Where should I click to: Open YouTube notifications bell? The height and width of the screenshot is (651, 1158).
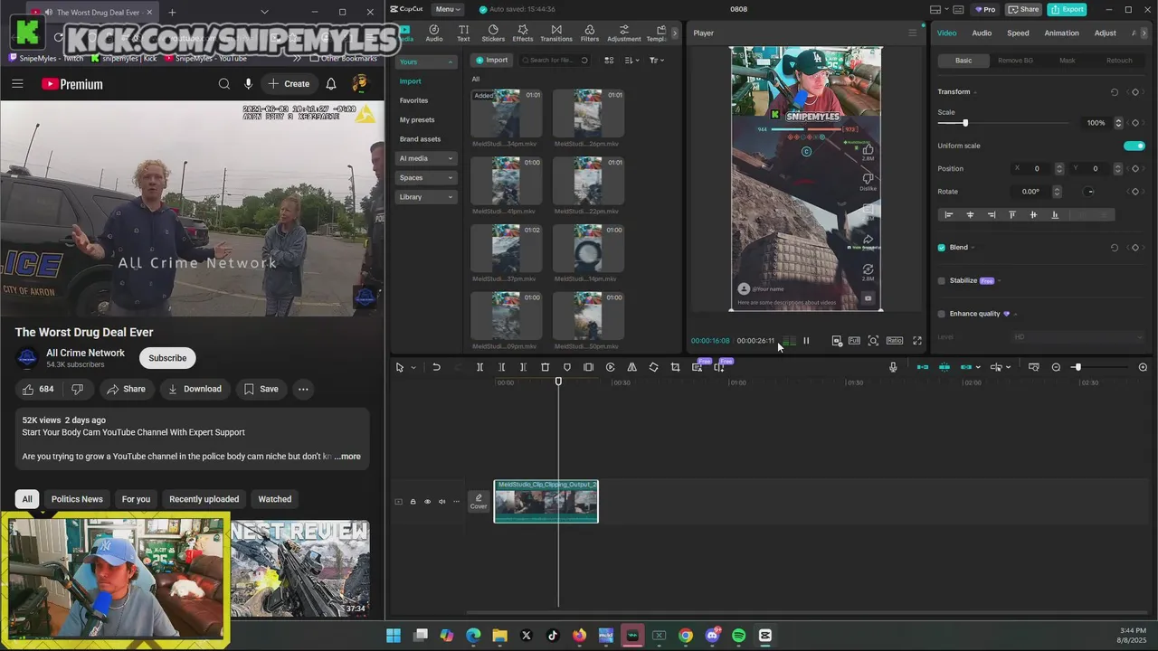coord(331,84)
